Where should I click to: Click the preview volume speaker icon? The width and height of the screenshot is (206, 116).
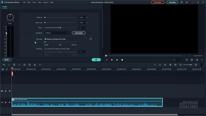pos(197,60)
